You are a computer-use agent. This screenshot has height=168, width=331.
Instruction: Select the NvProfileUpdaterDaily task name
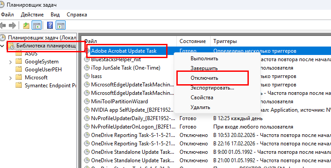coord(133,118)
